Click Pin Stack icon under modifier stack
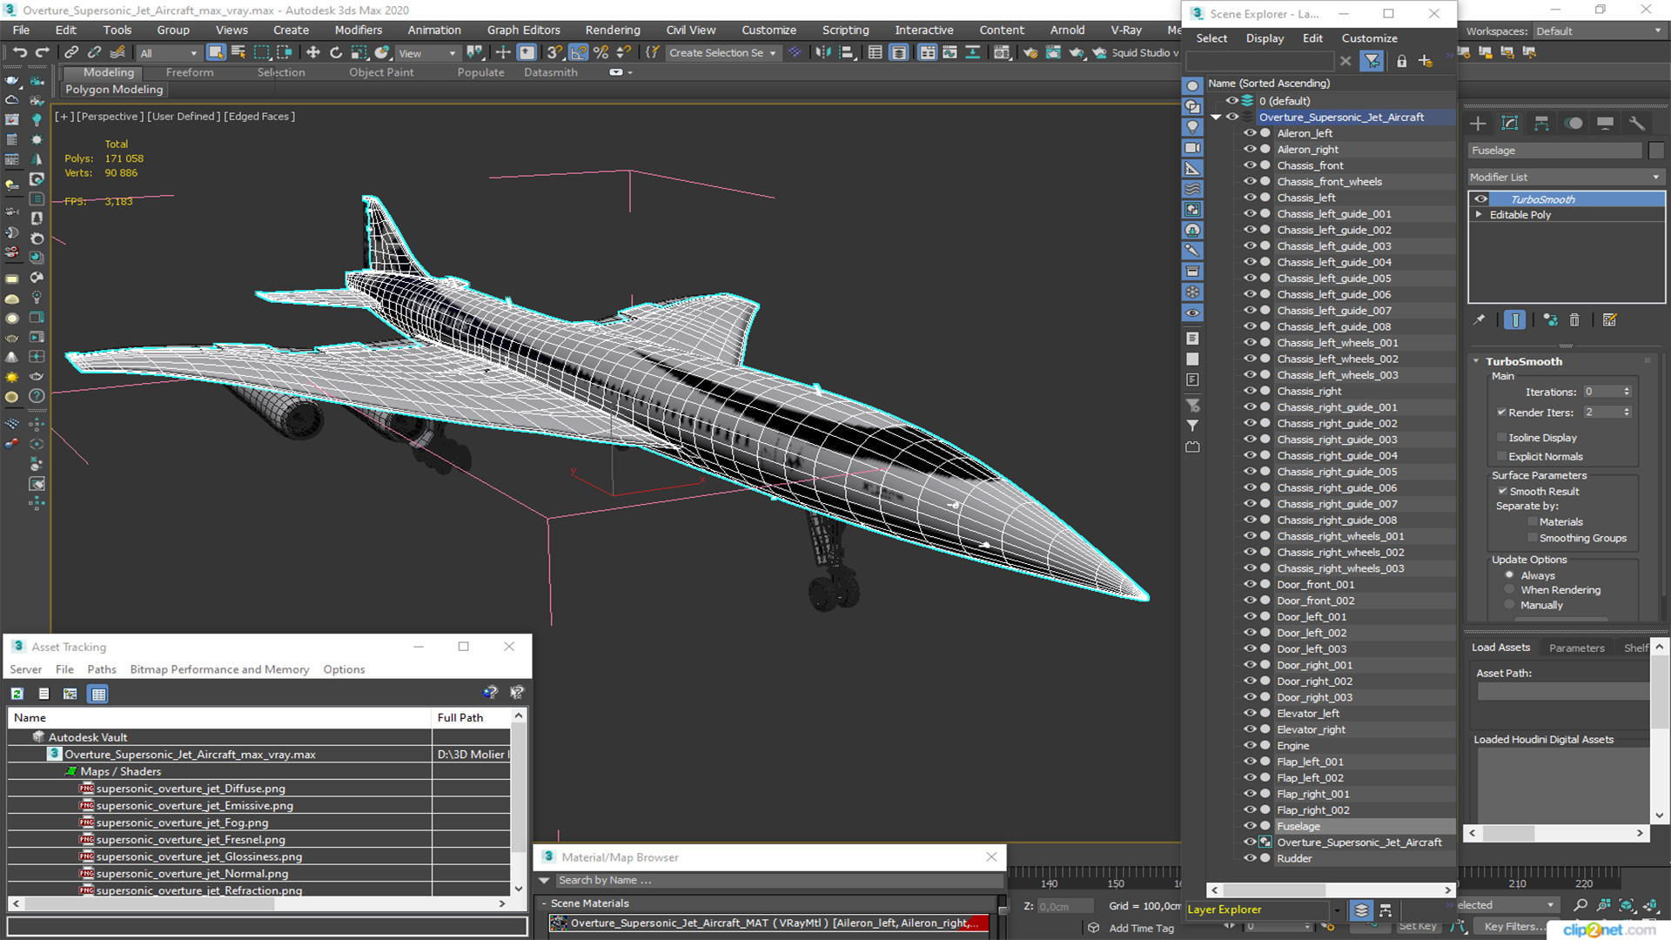 point(1480,320)
